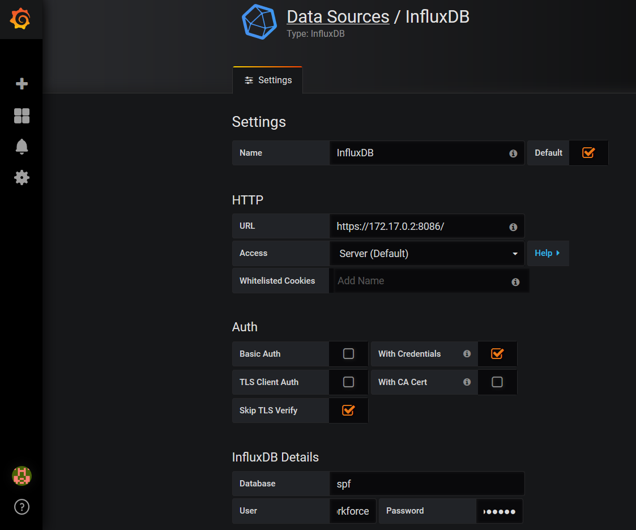
Task: Uncheck the Default data source checkbox
Action: pyautogui.click(x=588, y=152)
